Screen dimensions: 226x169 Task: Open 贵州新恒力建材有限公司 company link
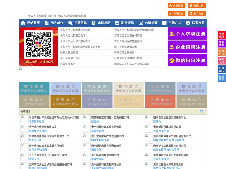167,127
